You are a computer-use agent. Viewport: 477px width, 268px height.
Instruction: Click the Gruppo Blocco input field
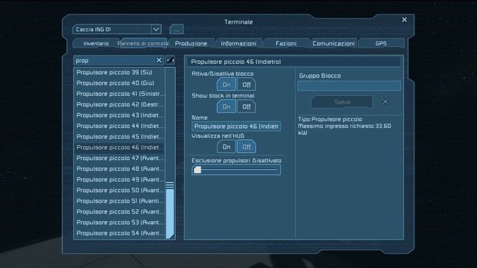click(x=349, y=86)
